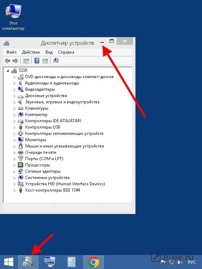This screenshot has width=202, height=269.
Task: Click the volume speaker tray icon
Action: click(x=180, y=262)
